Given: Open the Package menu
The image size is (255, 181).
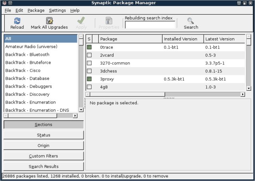Looking at the screenshot, I should point(36,10).
